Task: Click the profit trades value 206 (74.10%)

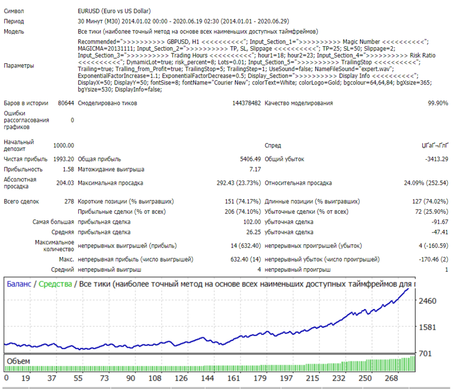Action: (x=243, y=212)
